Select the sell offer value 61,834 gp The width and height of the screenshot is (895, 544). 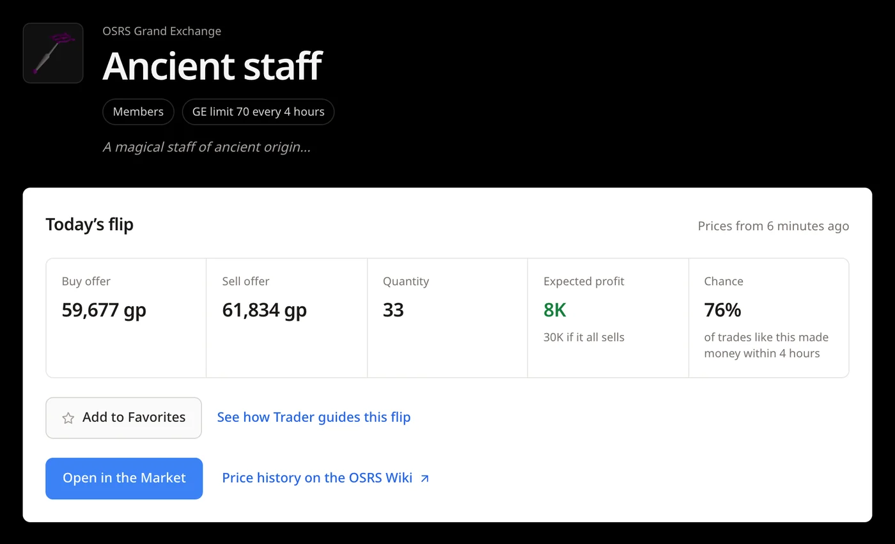click(x=265, y=310)
